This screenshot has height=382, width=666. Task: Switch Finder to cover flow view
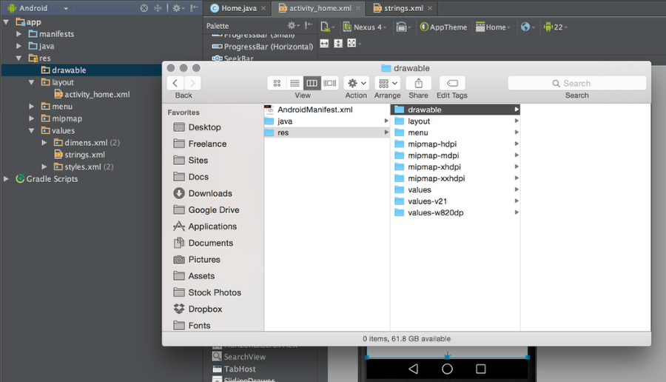[x=329, y=83]
